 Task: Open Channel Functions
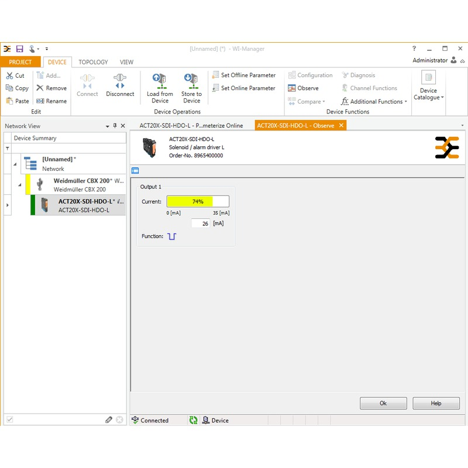[x=370, y=88]
